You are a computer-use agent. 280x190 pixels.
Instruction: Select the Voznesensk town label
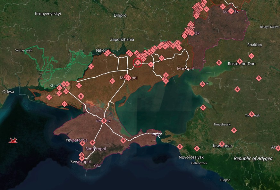coord(24,50)
